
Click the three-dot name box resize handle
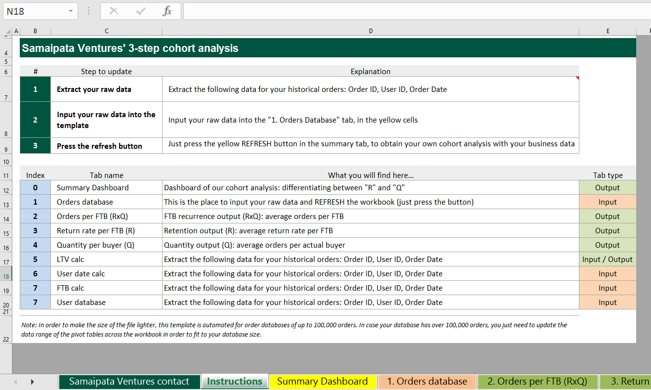point(88,11)
